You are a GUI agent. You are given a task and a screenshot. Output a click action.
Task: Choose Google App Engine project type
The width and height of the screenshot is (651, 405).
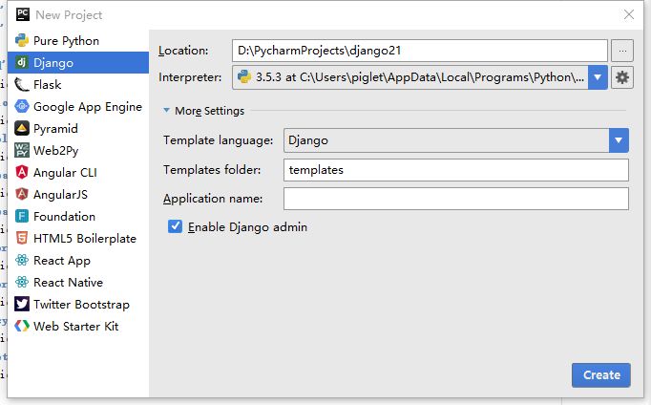(x=78, y=107)
